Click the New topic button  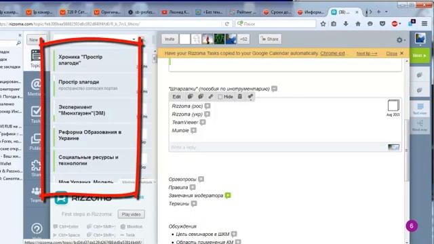pos(34,40)
